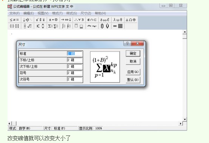The width and height of the screenshot is (209, 143).
Task: Open the spaces and ellipses palette
Action: pyautogui.click(x=28, y=20)
